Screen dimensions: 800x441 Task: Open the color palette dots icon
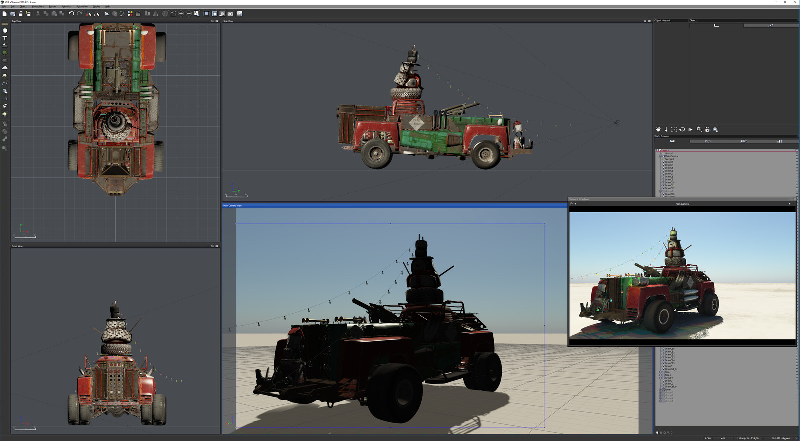(130, 14)
